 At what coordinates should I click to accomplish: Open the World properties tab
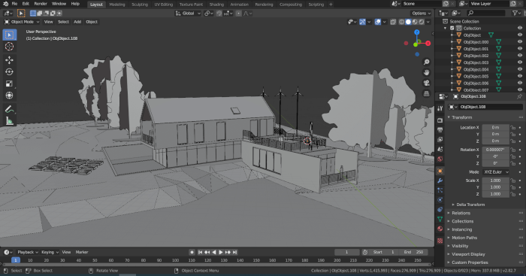pyautogui.click(x=440, y=159)
